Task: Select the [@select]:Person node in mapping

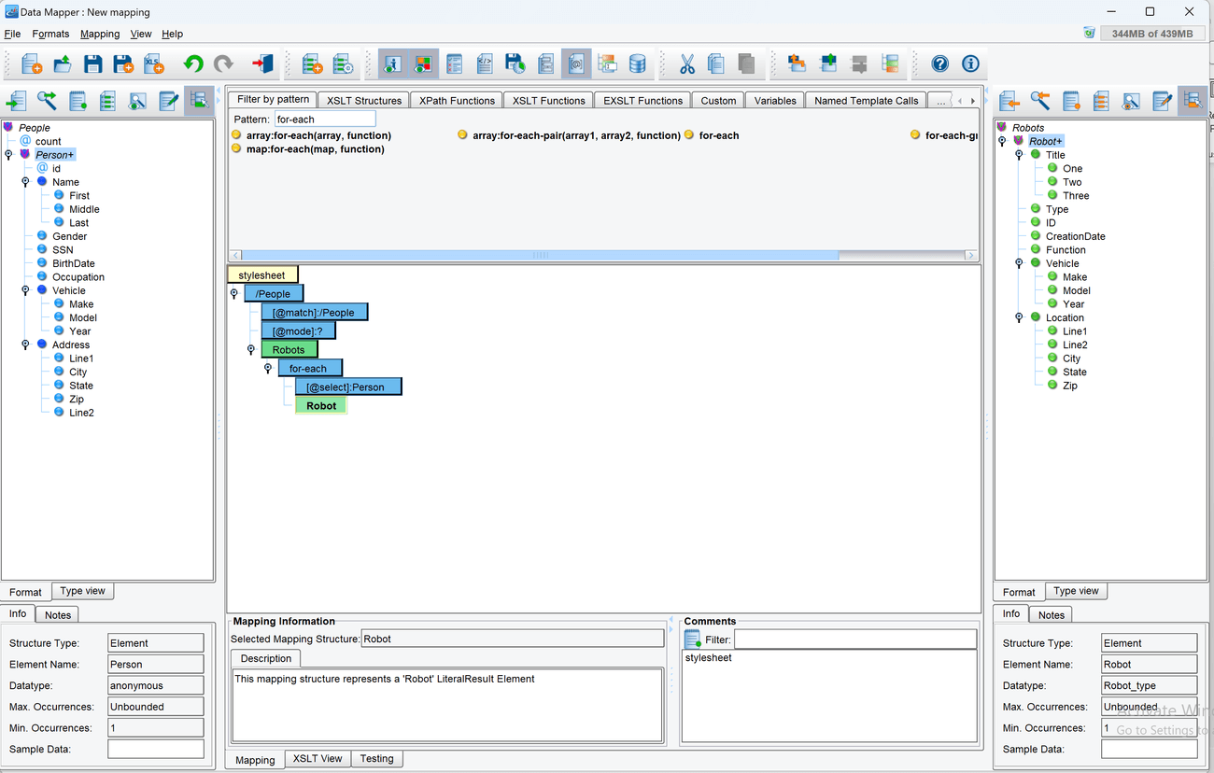Action: [x=348, y=386]
